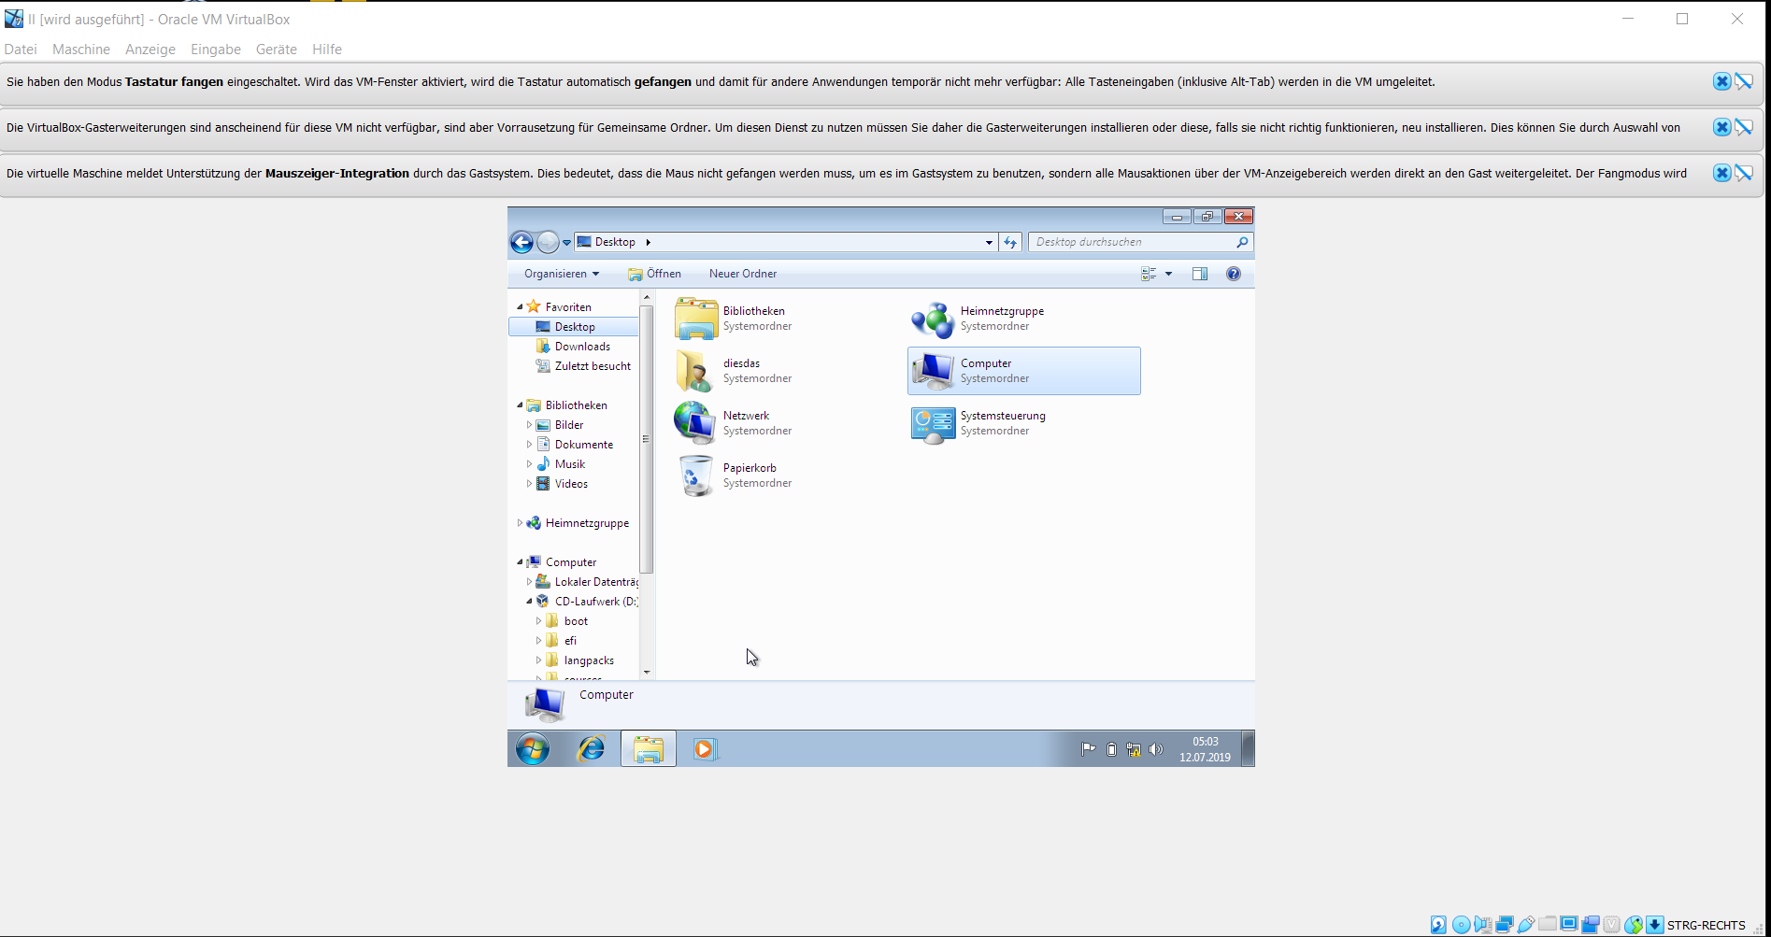Launch Internet Explorer from the taskbar
The height and width of the screenshot is (937, 1771).
click(x=592, y=749)
